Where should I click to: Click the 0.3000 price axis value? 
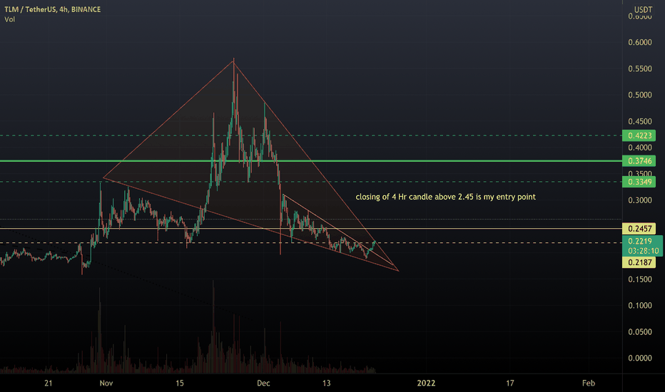click(640, 200)
